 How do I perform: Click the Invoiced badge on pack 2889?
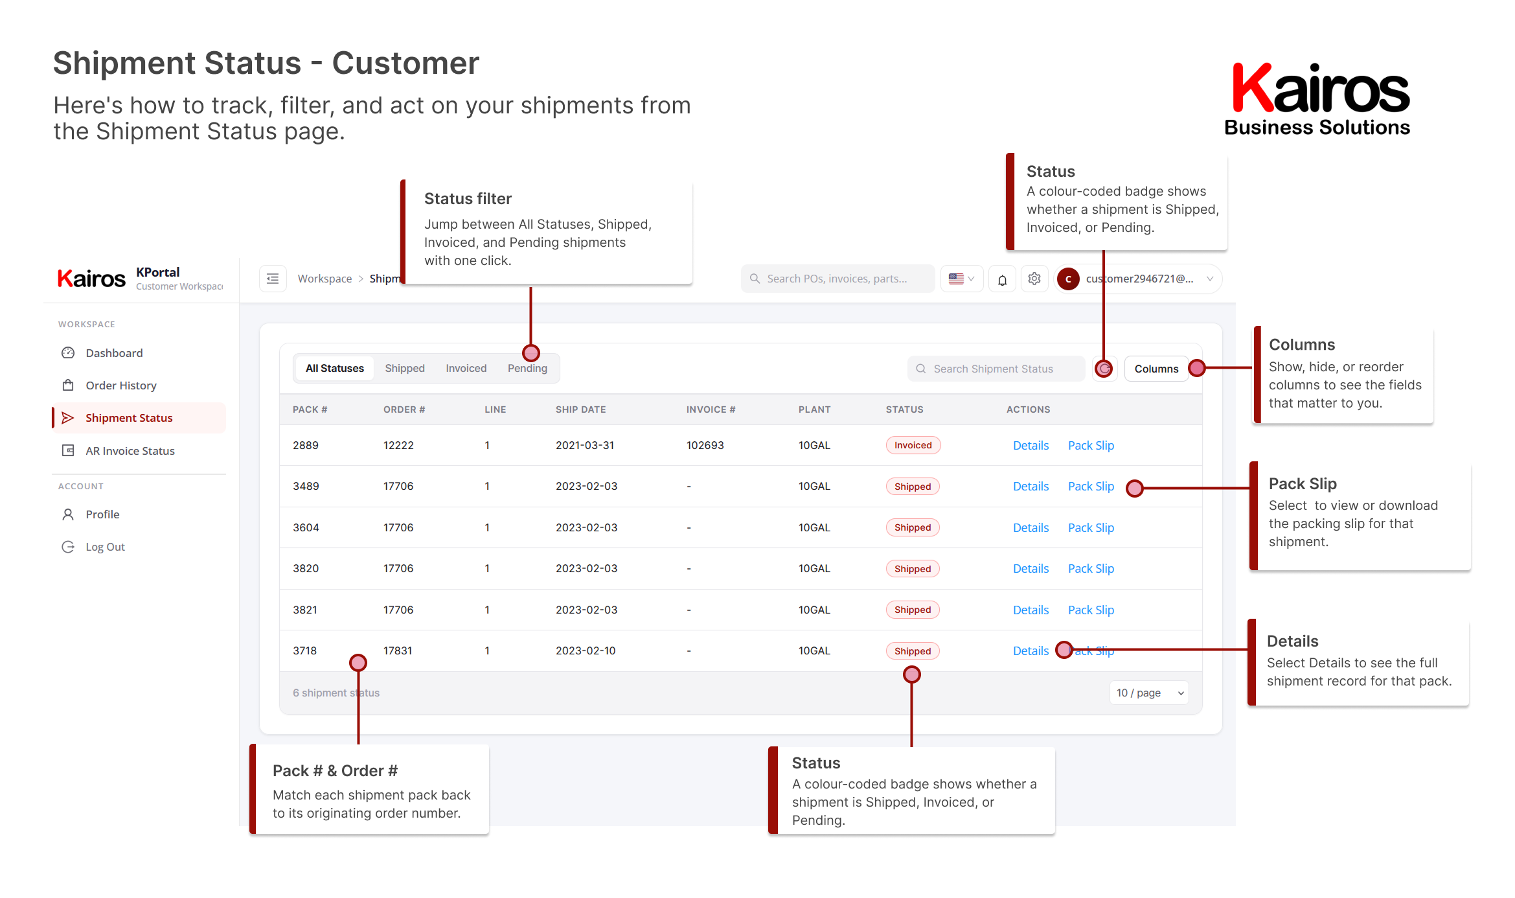[913, 446]
